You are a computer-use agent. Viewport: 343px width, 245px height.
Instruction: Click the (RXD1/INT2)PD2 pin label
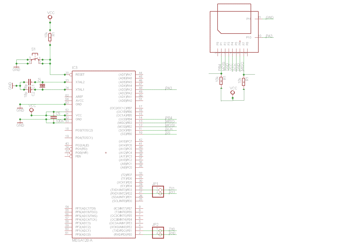[121, 193]
